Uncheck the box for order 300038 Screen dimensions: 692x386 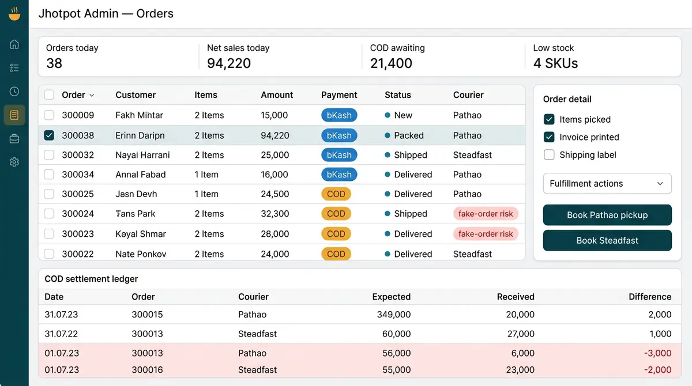(49, 135)
